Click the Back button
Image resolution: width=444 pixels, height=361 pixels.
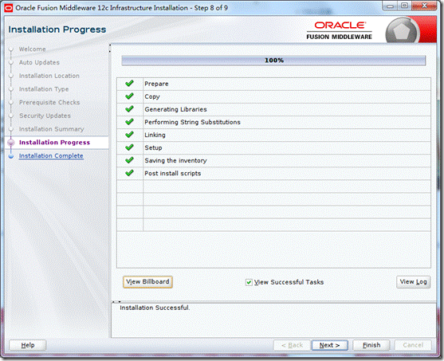pos(292,345)
